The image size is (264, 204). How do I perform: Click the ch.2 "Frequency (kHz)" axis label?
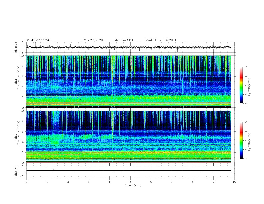[19, 133]
